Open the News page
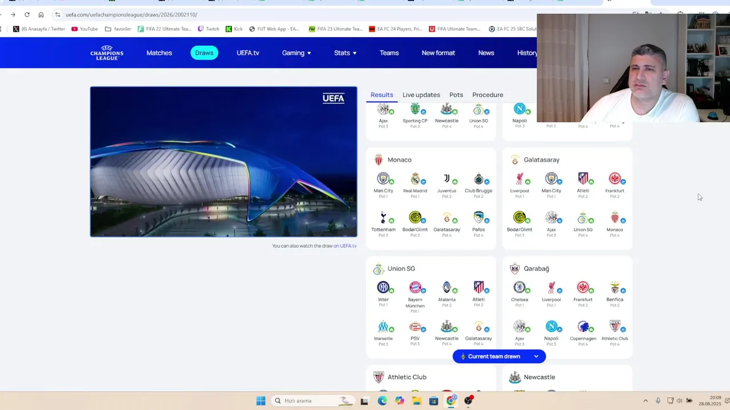 coord(486,53)
